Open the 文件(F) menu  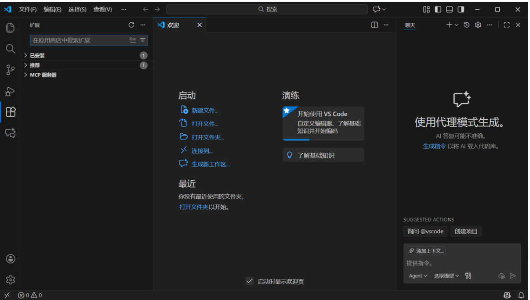[x=28, y=9]
